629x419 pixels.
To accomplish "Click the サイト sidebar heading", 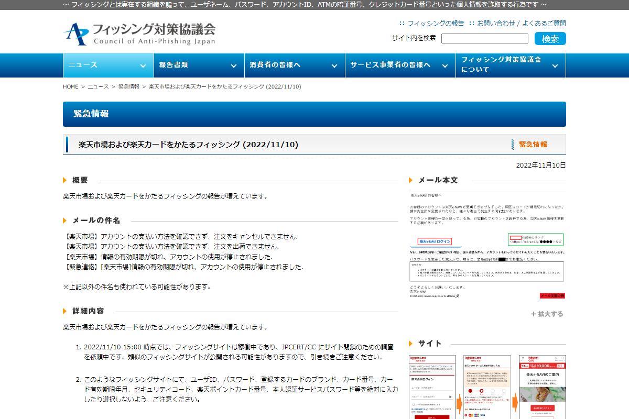I will point(430,344).
